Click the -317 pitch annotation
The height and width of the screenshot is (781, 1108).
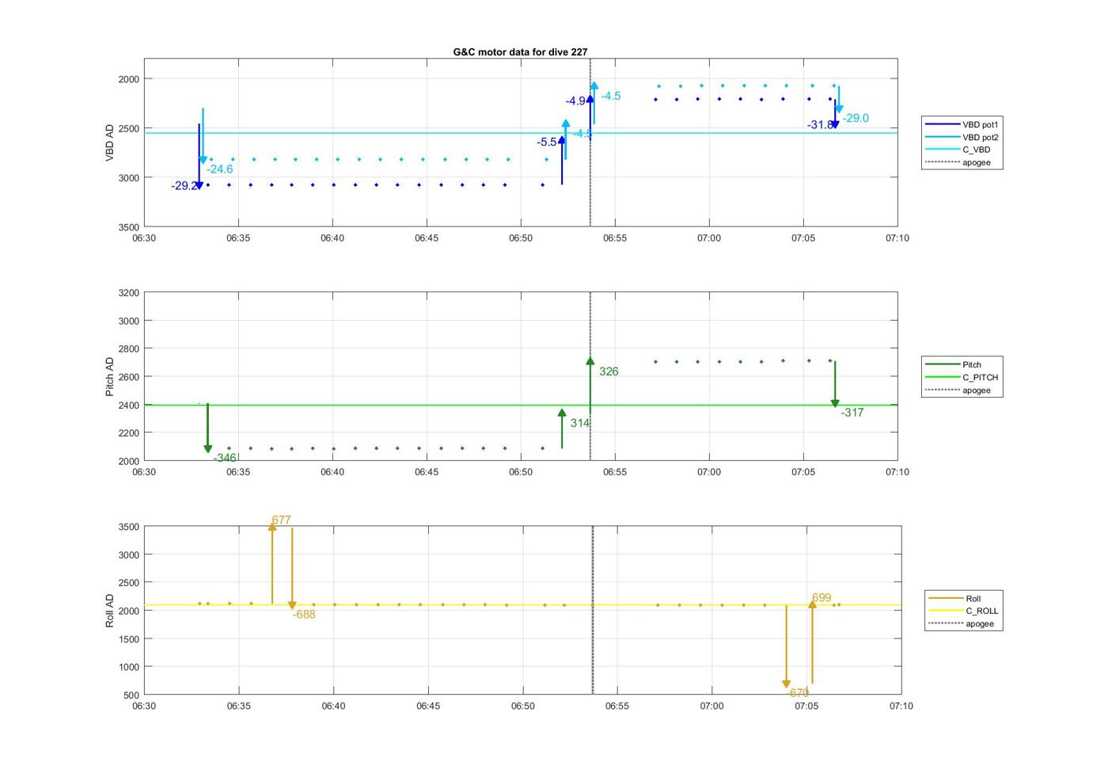(x=852, y=412)
